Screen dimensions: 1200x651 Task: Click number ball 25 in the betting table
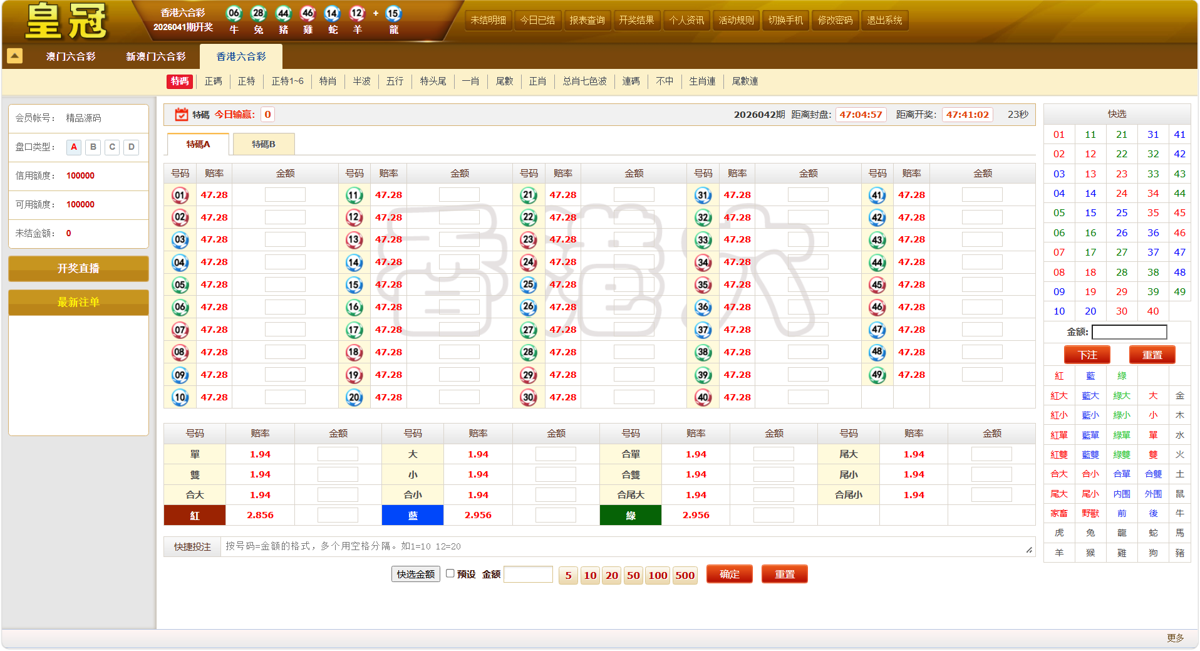pos(529,285)
